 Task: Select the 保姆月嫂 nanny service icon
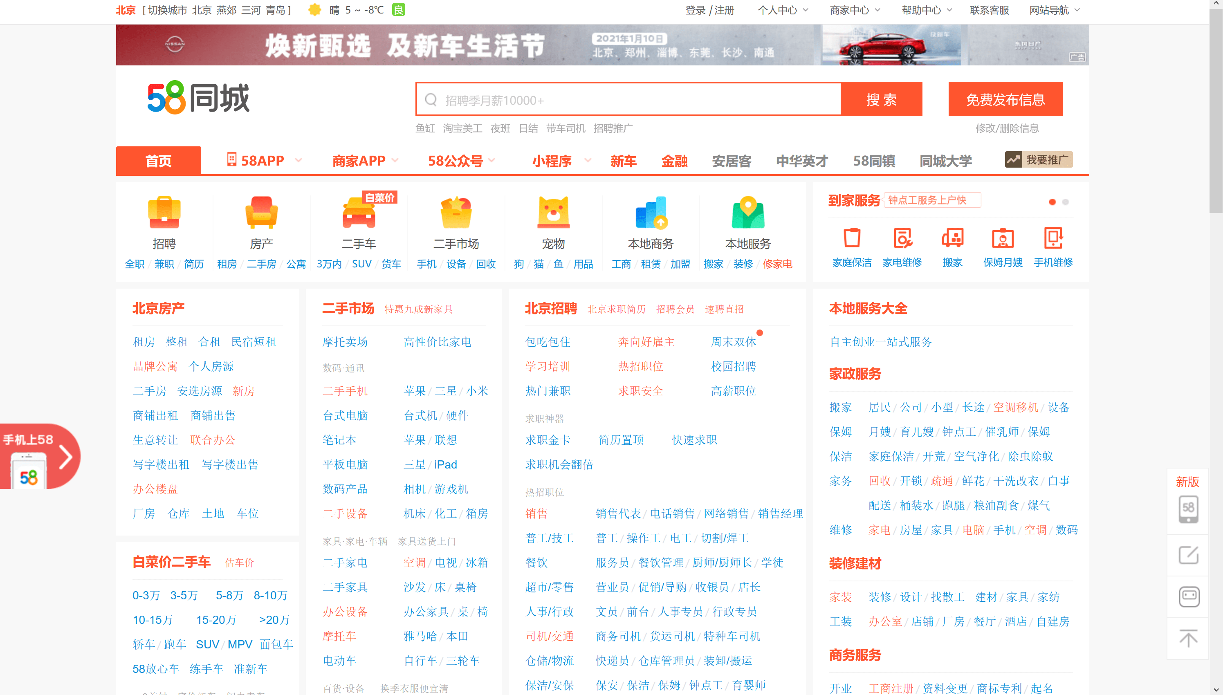point(1003,238)
